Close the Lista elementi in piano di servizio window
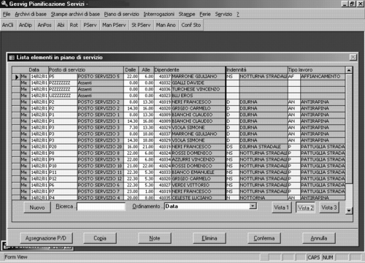The image size is (365, 263). [353, 57]
